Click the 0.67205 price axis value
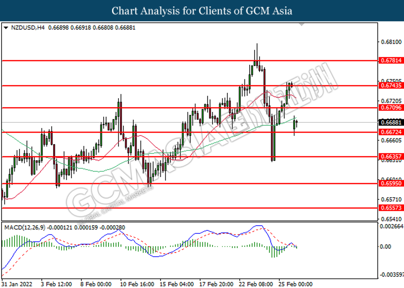Viewport: 404px width, 288px height. click(391, 101)
